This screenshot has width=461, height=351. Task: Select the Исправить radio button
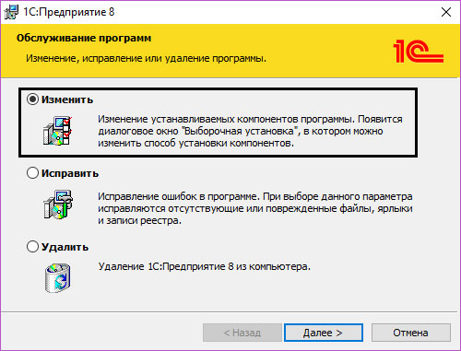coord(32,173)
